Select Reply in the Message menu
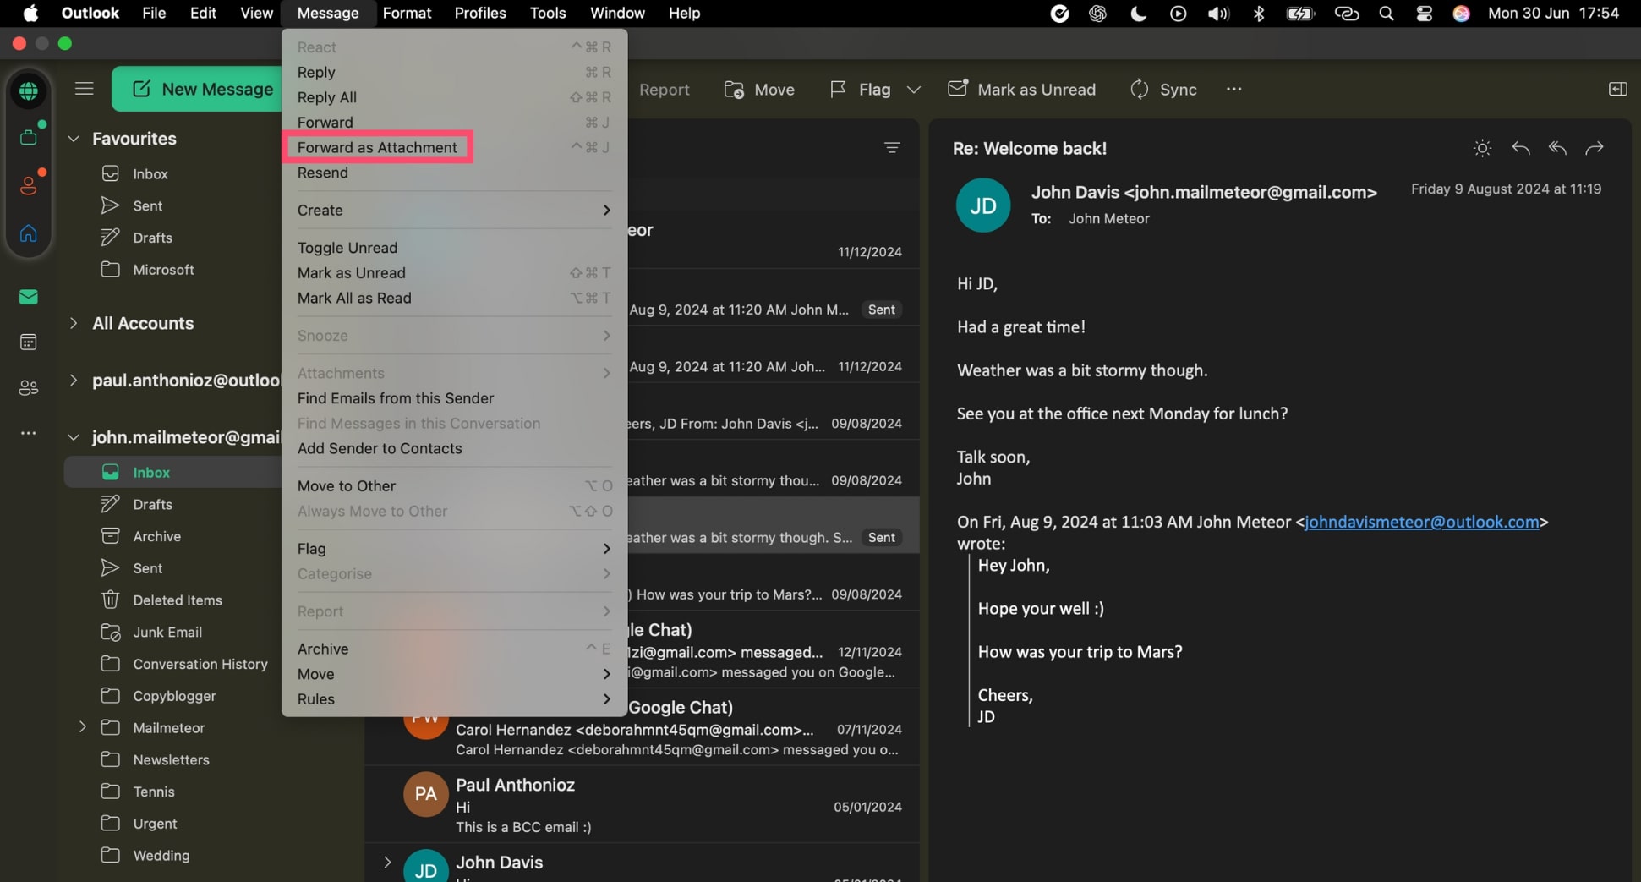This screenshot has width=1641, height=882. [x=454, y=72]
